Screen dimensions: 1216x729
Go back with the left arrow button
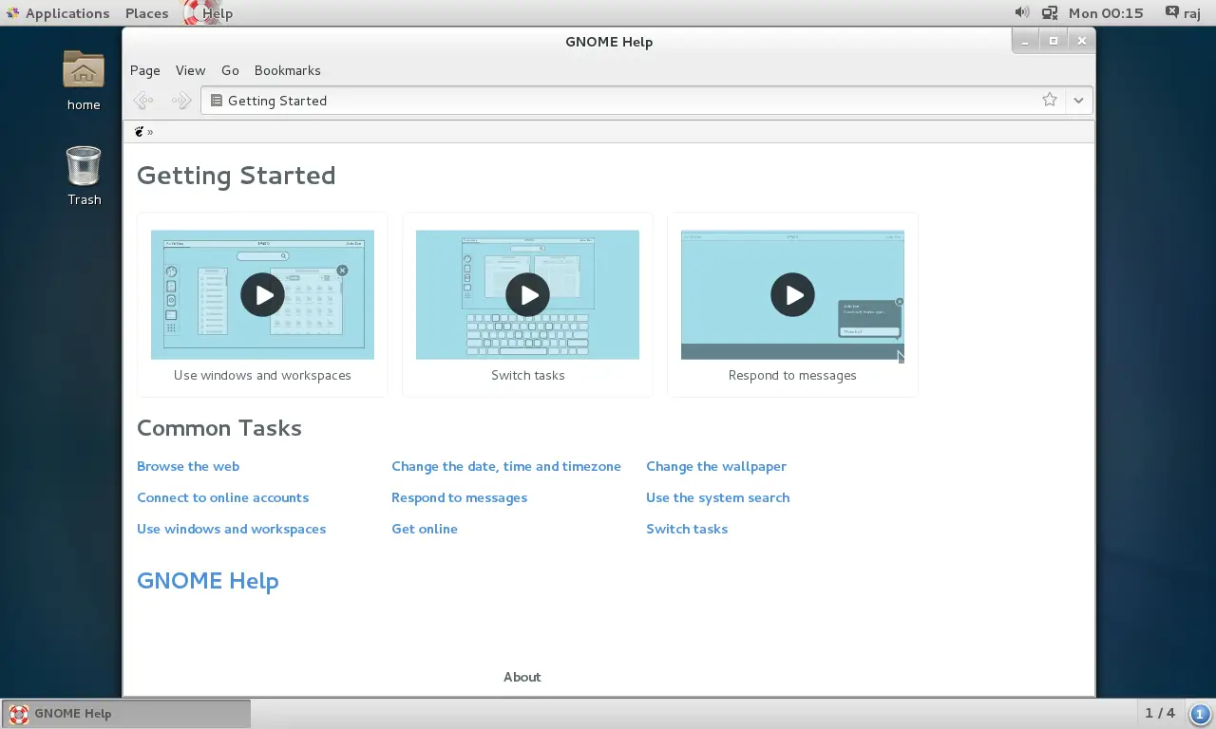pyautogui.click(x=143, y=101)
